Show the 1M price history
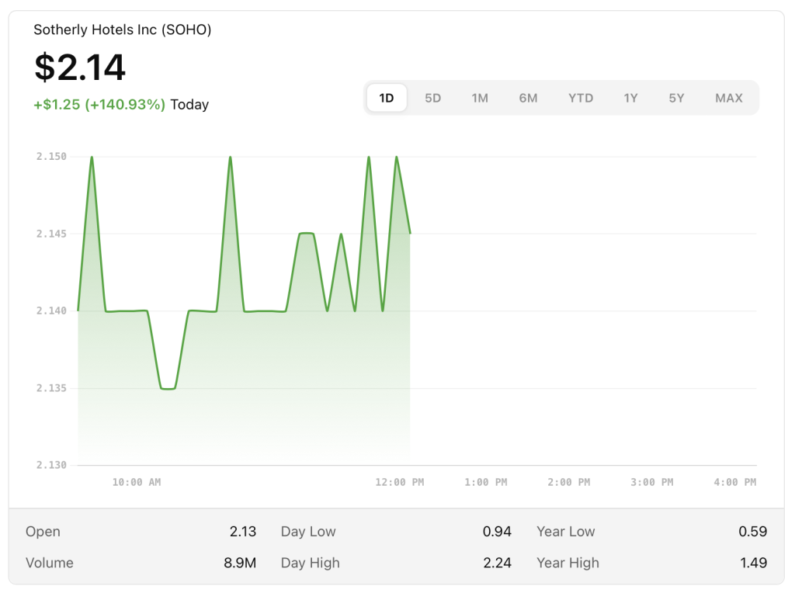Screen dimensions: 795x600 coord(480,98)
